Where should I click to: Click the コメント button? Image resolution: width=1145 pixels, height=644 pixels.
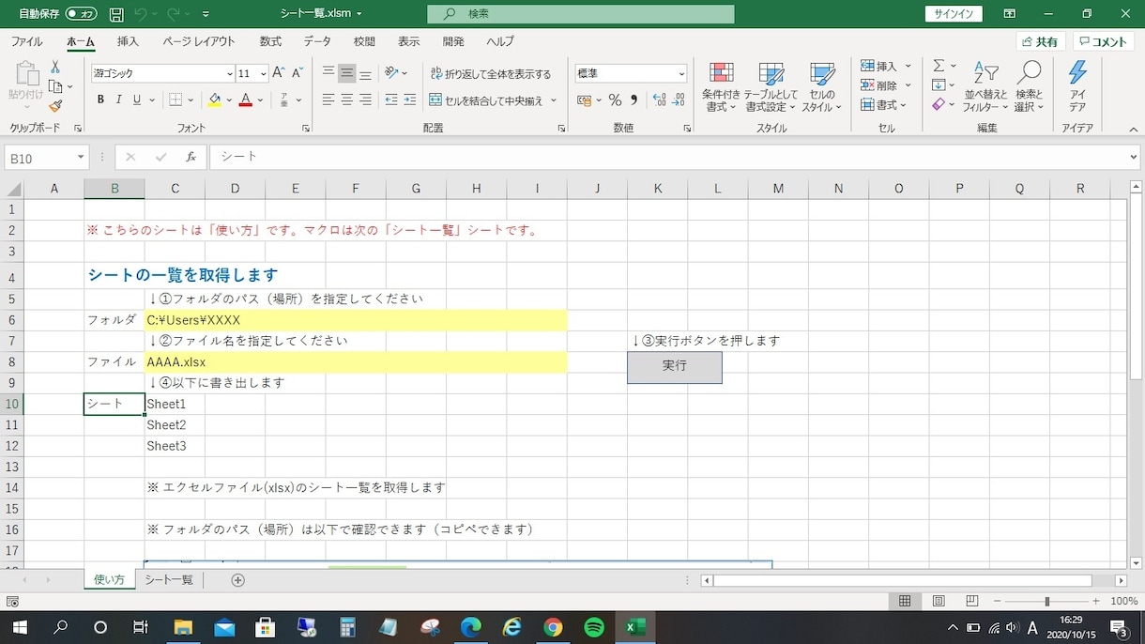point(1104,41)
